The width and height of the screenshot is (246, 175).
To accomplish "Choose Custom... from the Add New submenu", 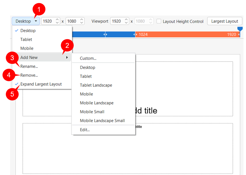I will (x=87, y=58).
